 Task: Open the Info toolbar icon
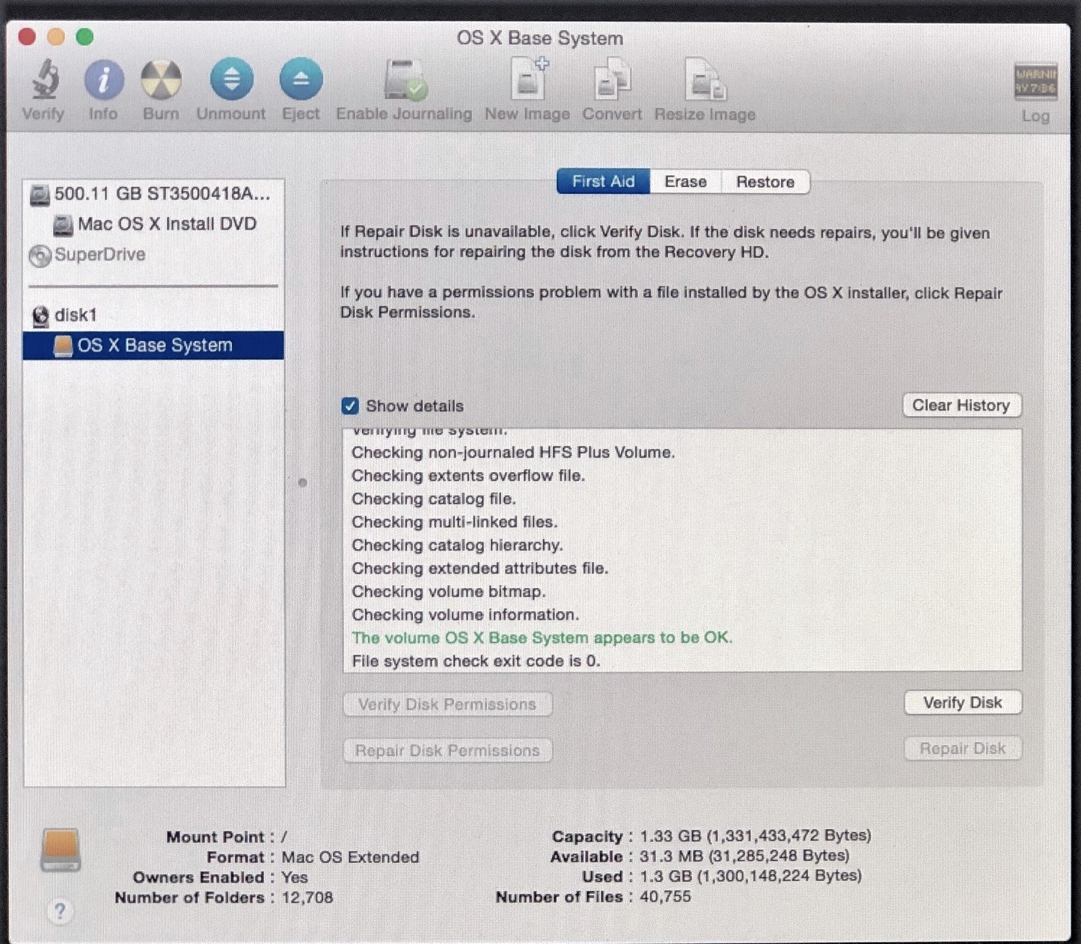tap(103, 79)
